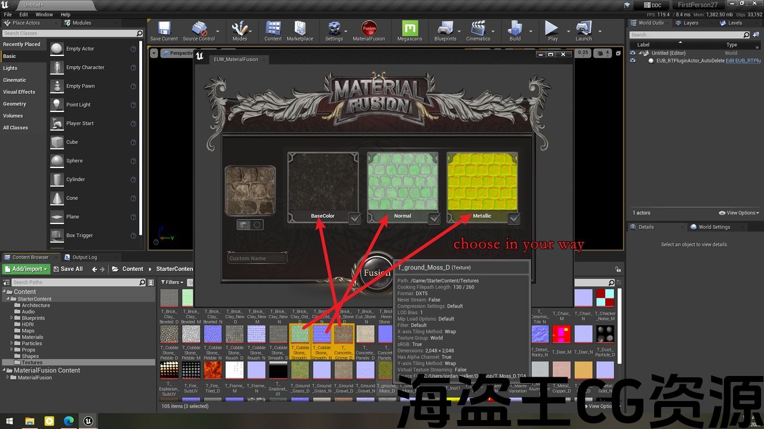The height and width of the screenshot is (429, 764).
Task: Open Megascans from the toolbar
Action: (409, 30)
